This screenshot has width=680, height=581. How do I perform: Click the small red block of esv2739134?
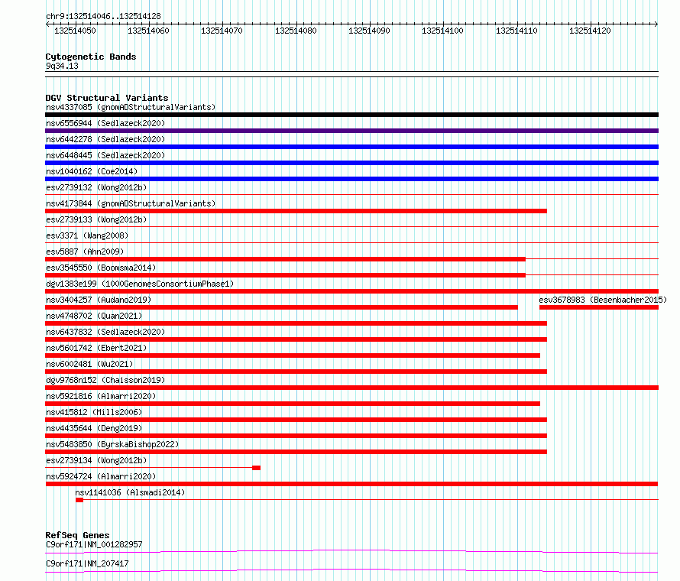[256, 468]
